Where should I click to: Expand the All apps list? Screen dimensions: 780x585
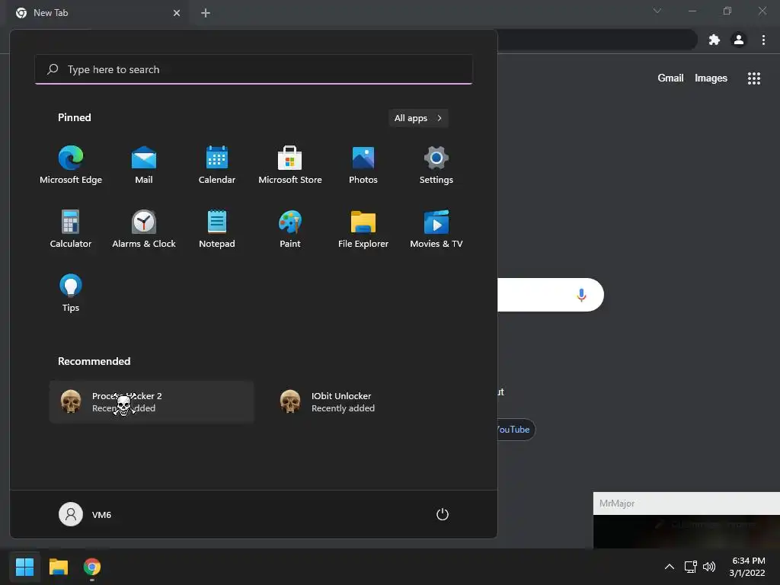coord(418,118)
